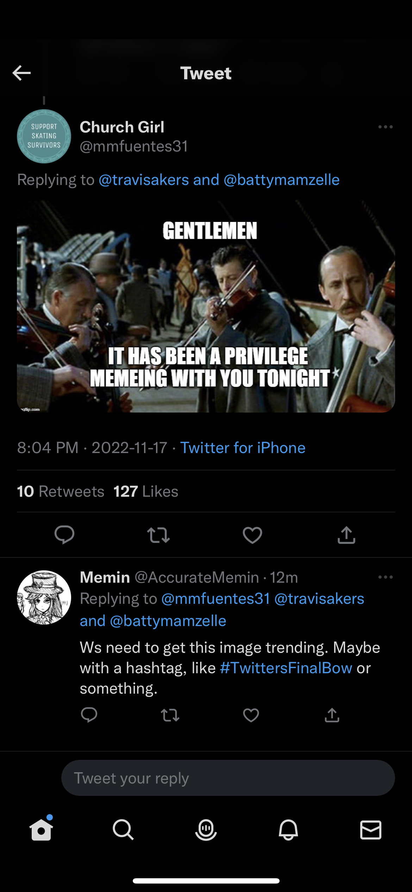412x892 pixels.
Task: Open the Search tab
Action: (123, 830)
